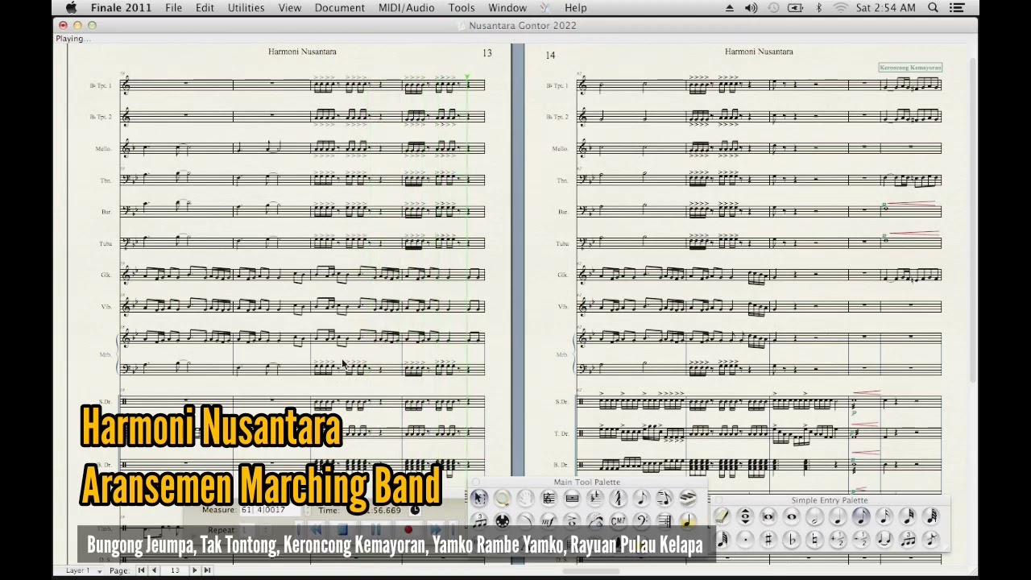Viewport: 1031px width, 580px height.
Task: Choose the Repitch tool in Simple Entry Palette
Action: point(745,516)
